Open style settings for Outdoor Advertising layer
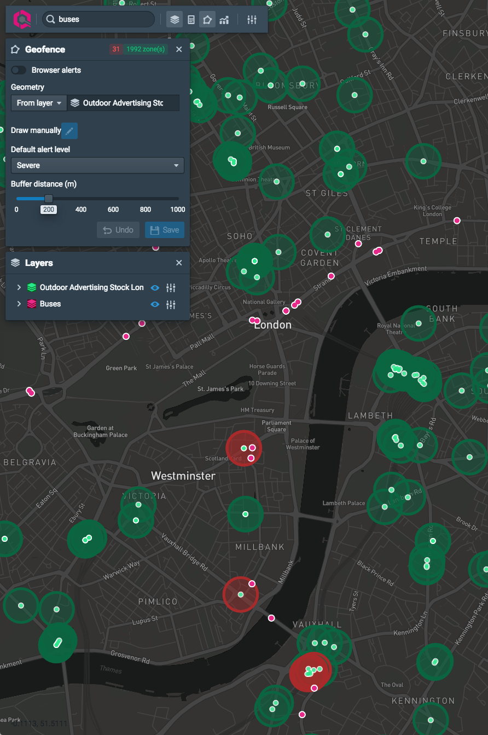Image resolution: width=488 pixels, height=735 pixels. [x=171, y=288]
